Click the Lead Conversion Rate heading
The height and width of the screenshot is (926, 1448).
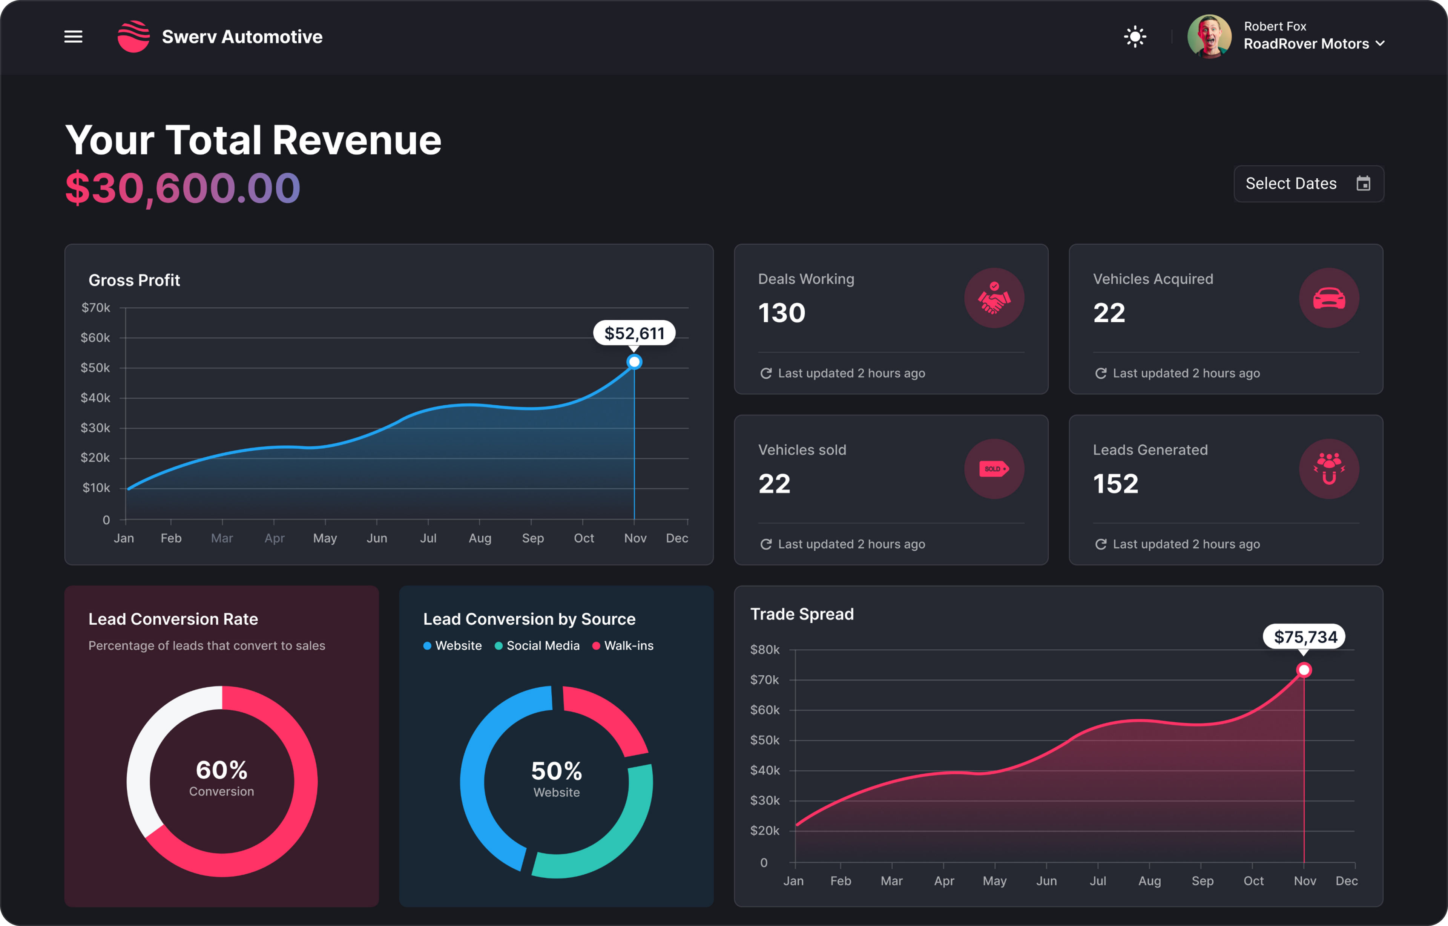173,619
